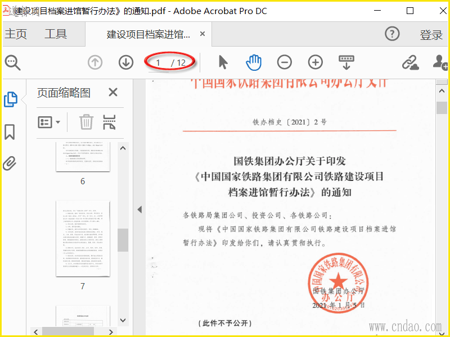This screenshot has width=450, height=337.
Task: Click thumbnail panel scroll down arrow
Action: click(x=123, y=320)
